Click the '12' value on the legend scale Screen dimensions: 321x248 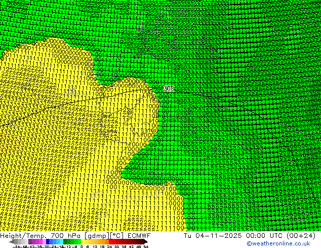coord(95,247)
